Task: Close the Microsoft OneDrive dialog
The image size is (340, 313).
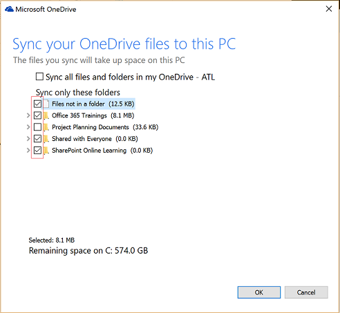Action: (x=329, y=9)
